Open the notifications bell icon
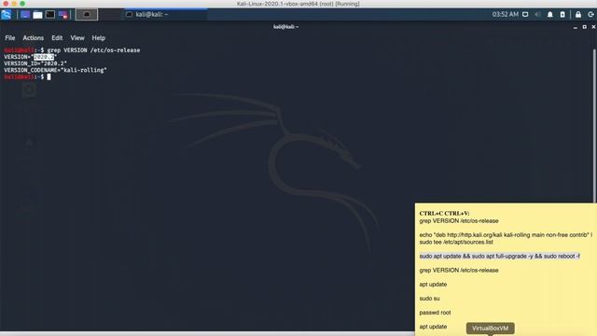 (x=550, y=15)
